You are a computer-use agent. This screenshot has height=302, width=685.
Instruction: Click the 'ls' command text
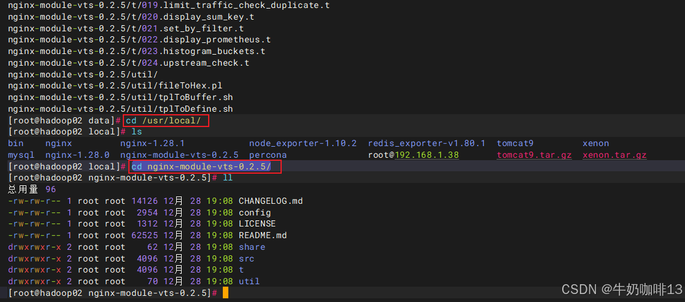137,131
